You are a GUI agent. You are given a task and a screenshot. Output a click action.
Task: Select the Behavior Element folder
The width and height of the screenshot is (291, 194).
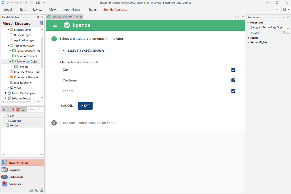(24, 56)
